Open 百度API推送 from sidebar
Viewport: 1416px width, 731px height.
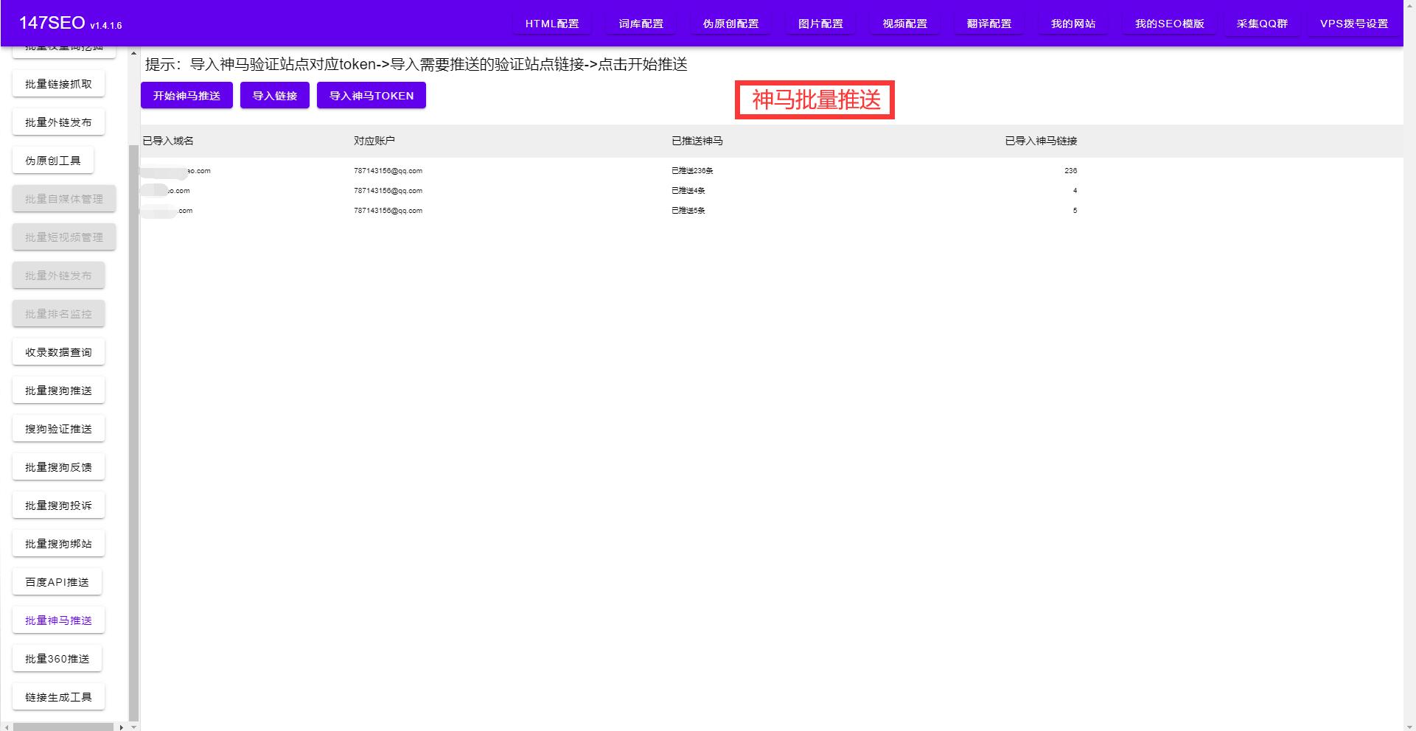[x=58, y=581]
